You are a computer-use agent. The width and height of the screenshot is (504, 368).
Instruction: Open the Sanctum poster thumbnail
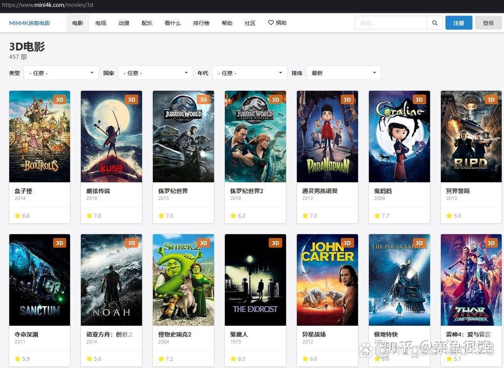click(x=40, y=280)
